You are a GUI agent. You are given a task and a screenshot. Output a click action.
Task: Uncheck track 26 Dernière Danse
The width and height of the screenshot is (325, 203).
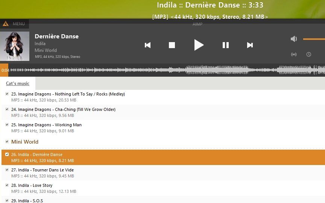[x=7, y=155]
